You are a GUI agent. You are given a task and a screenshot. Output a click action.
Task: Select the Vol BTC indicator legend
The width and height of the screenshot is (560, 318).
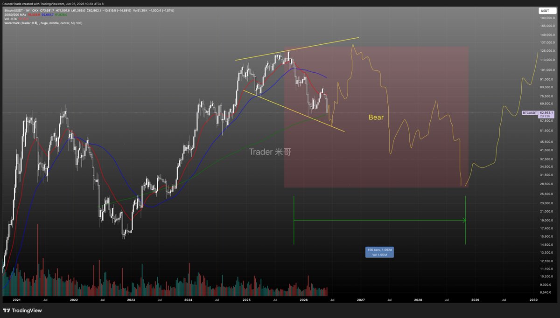11,19
